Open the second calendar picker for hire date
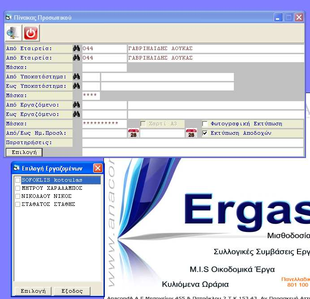 click(191, 133)
